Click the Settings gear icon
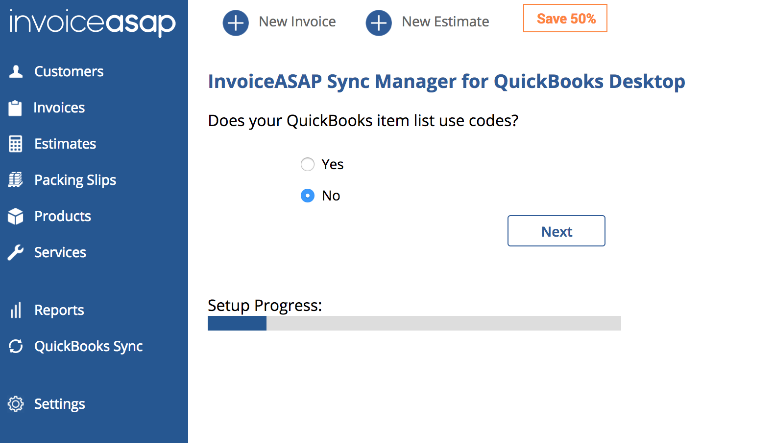 [16, 404]
